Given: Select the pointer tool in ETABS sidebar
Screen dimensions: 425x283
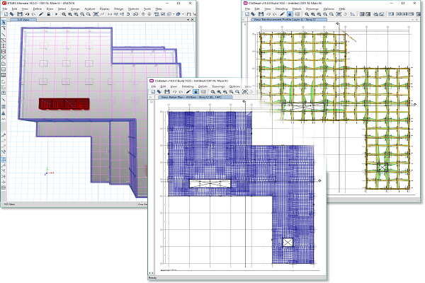Looking at the screenshot, I should tap(4, 23).
